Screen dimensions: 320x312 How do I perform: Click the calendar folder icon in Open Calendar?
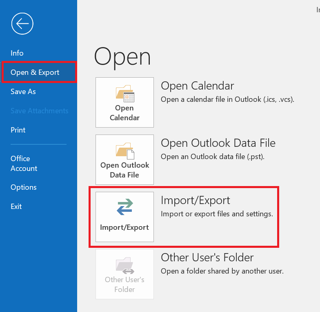tap(125, 93)
